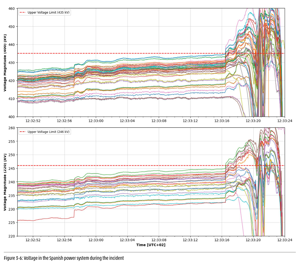Click the 12:33:00 tick label under top chart
The height and width of the screenshot is (265, 298).
point(96,121)
